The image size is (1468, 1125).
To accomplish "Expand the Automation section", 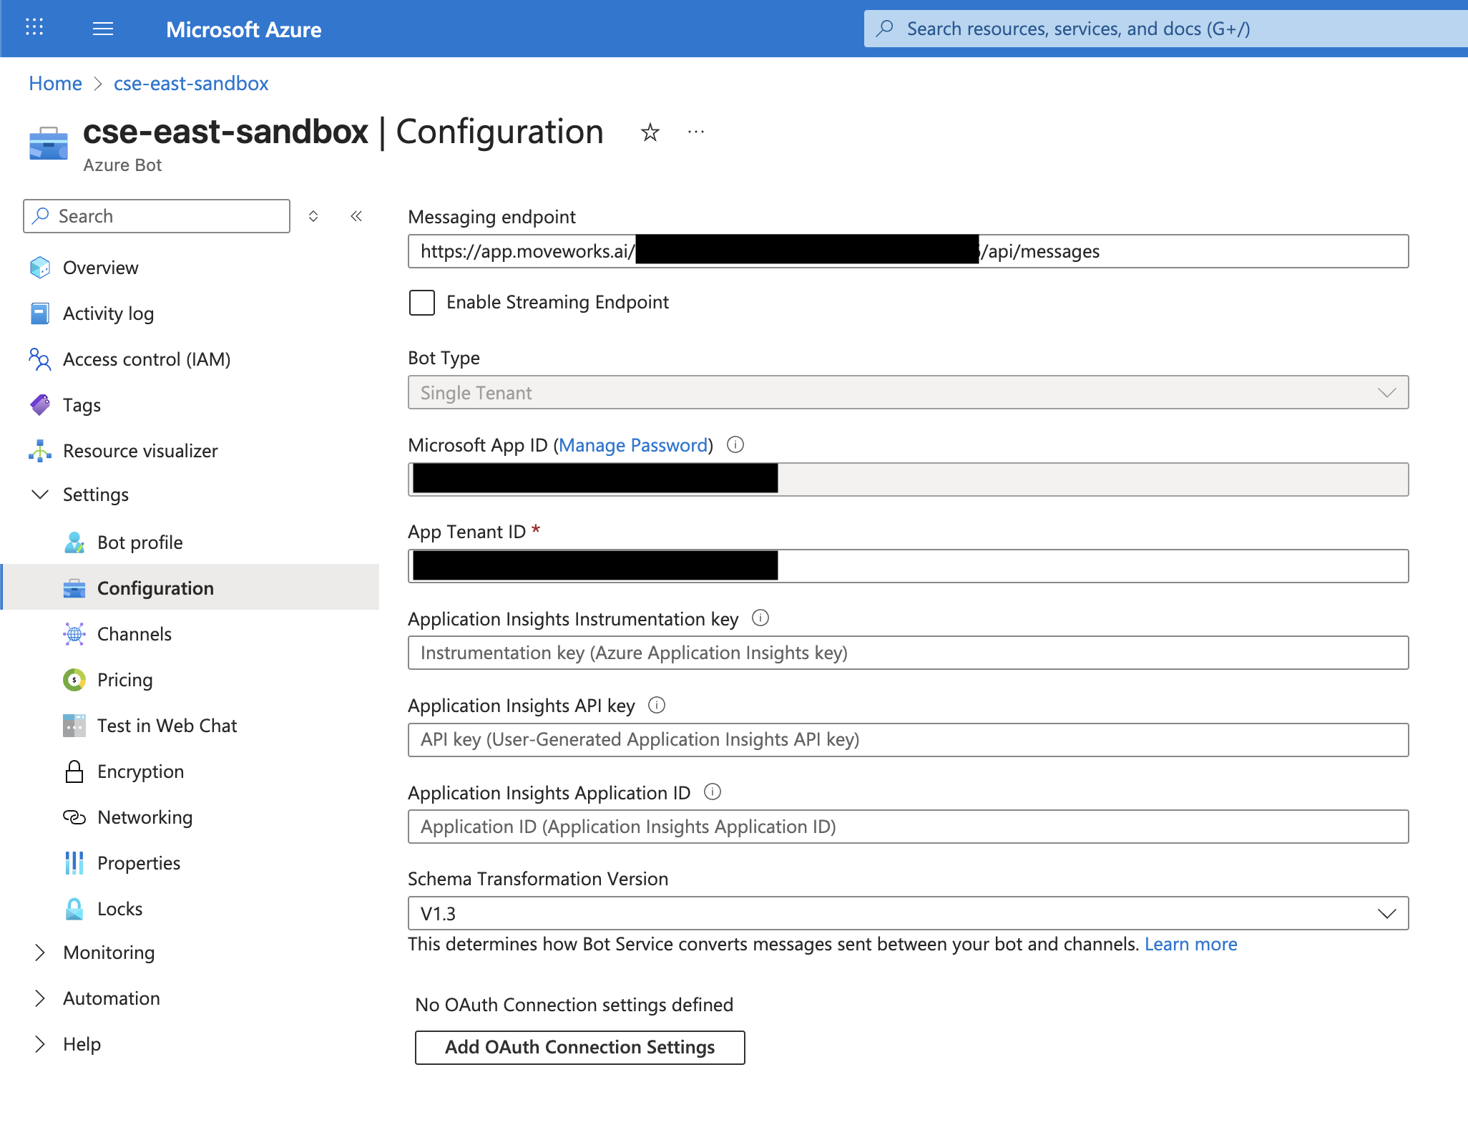I will click(40, 998).
